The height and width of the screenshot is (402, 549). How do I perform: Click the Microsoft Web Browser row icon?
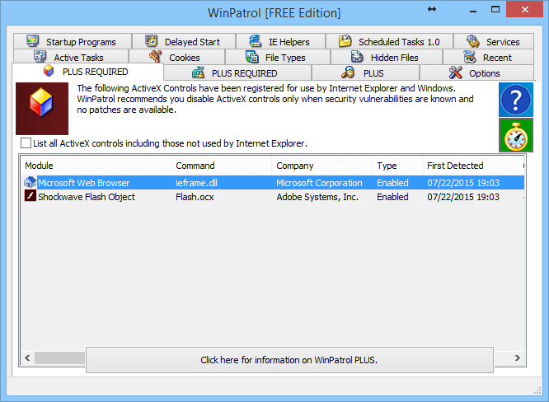click(30, 182)
